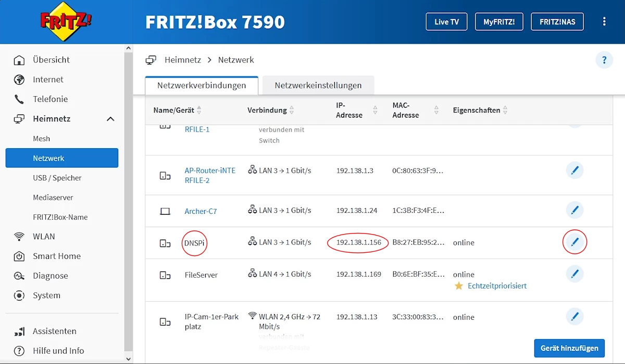Open the three-dot menu in header
This screenshot has height=364, width=625.
[604, 22]
